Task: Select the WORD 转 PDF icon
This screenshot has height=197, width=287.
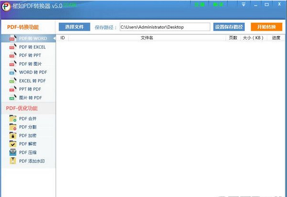Action: pyautogui.click(x=13, y=72)
